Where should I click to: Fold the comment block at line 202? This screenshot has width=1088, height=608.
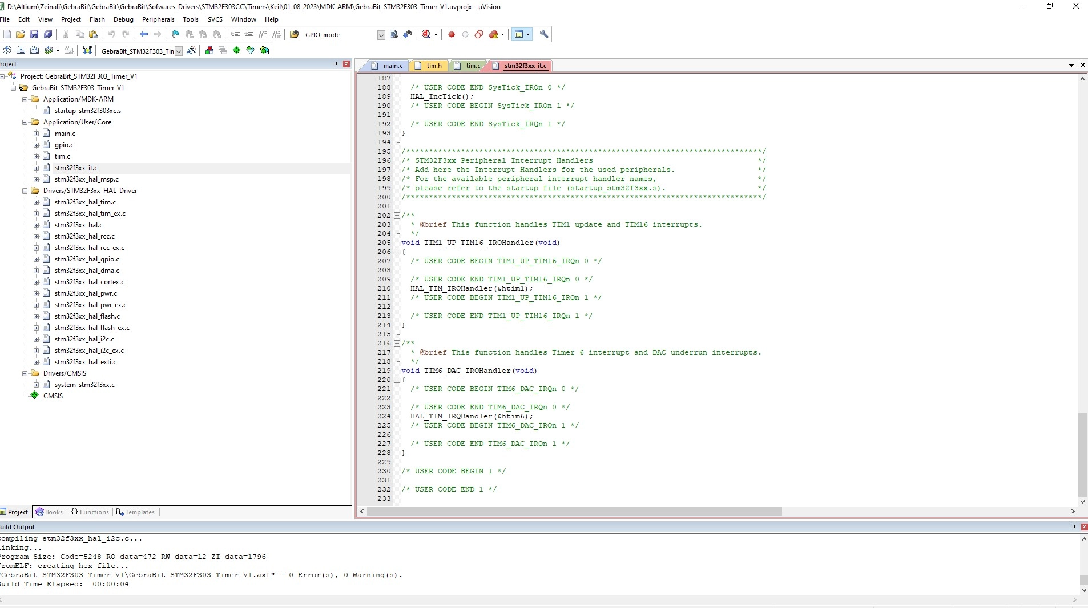397,215
